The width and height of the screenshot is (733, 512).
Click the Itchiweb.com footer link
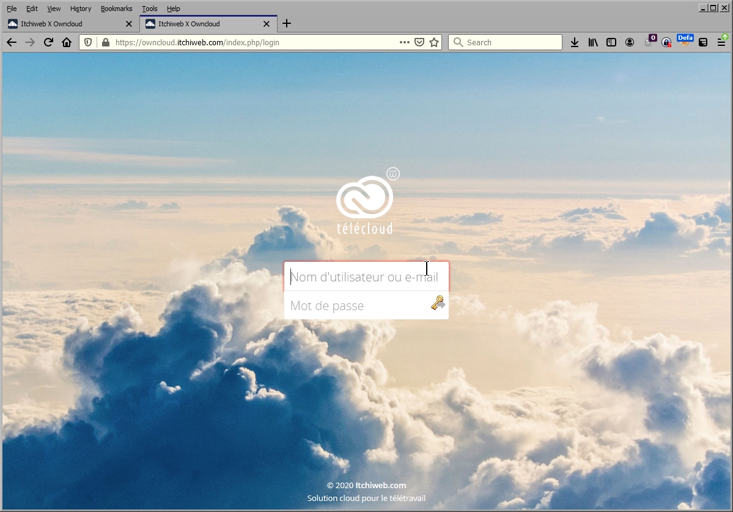click(380, 485)
